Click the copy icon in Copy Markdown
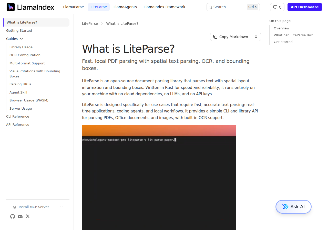The image size is (328, 230). coord(215,37)
